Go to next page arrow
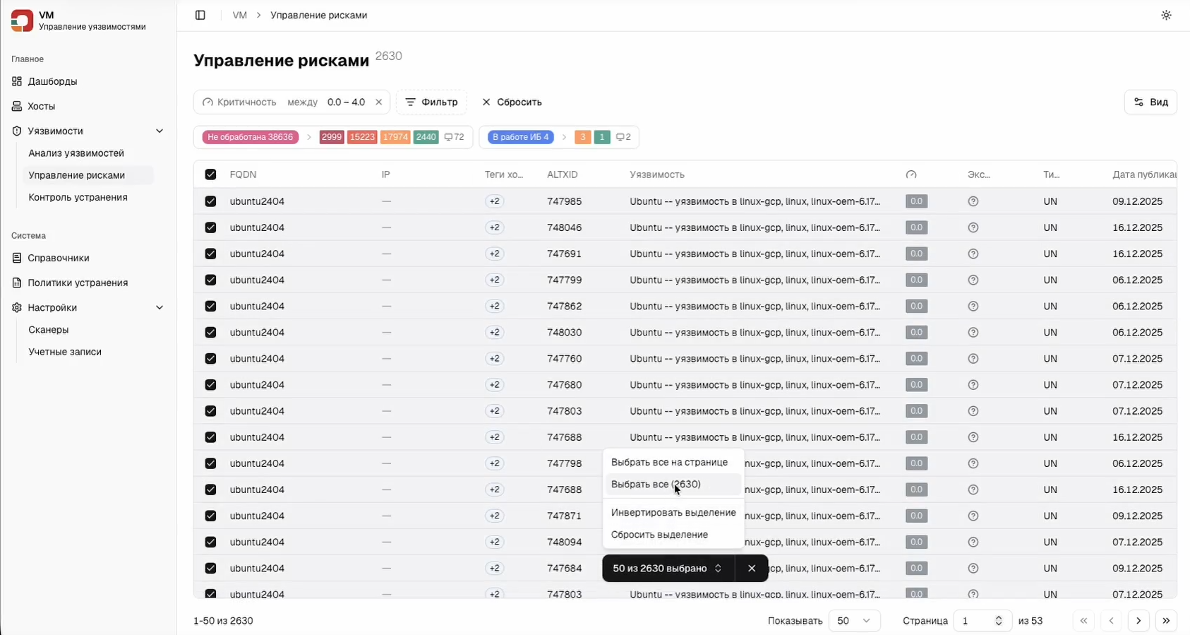 (x=1138, y=621)
